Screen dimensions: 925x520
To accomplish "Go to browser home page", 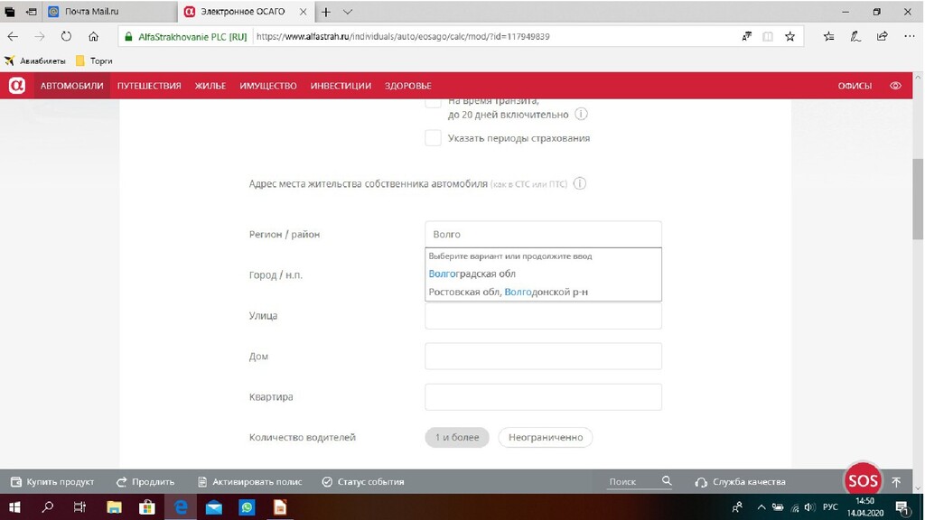I will [x=93, y=36].
